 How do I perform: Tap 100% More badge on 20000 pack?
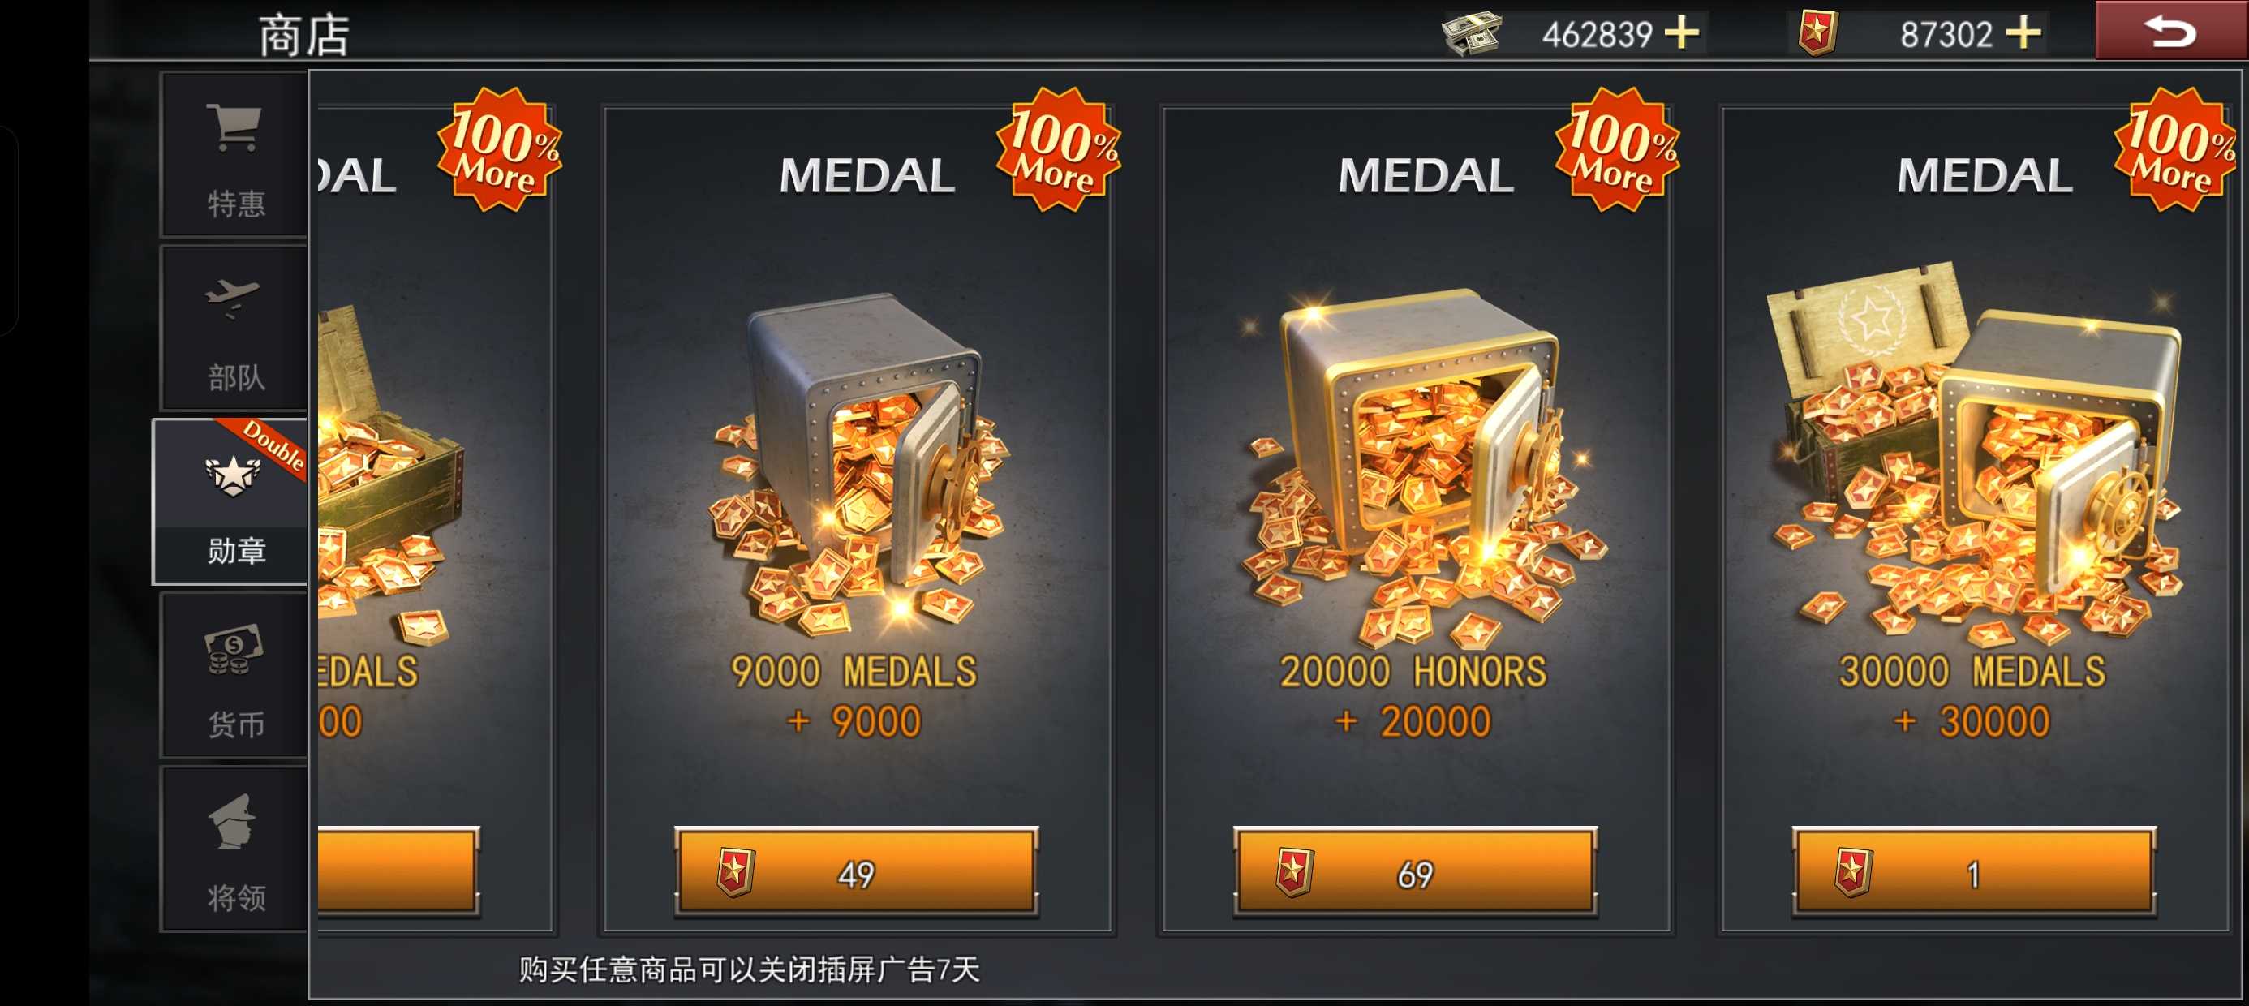pos(1617,148)
